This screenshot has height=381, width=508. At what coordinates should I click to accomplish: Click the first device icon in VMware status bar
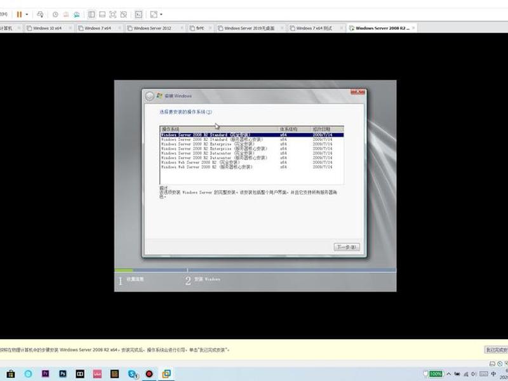(x=491, y=364)
